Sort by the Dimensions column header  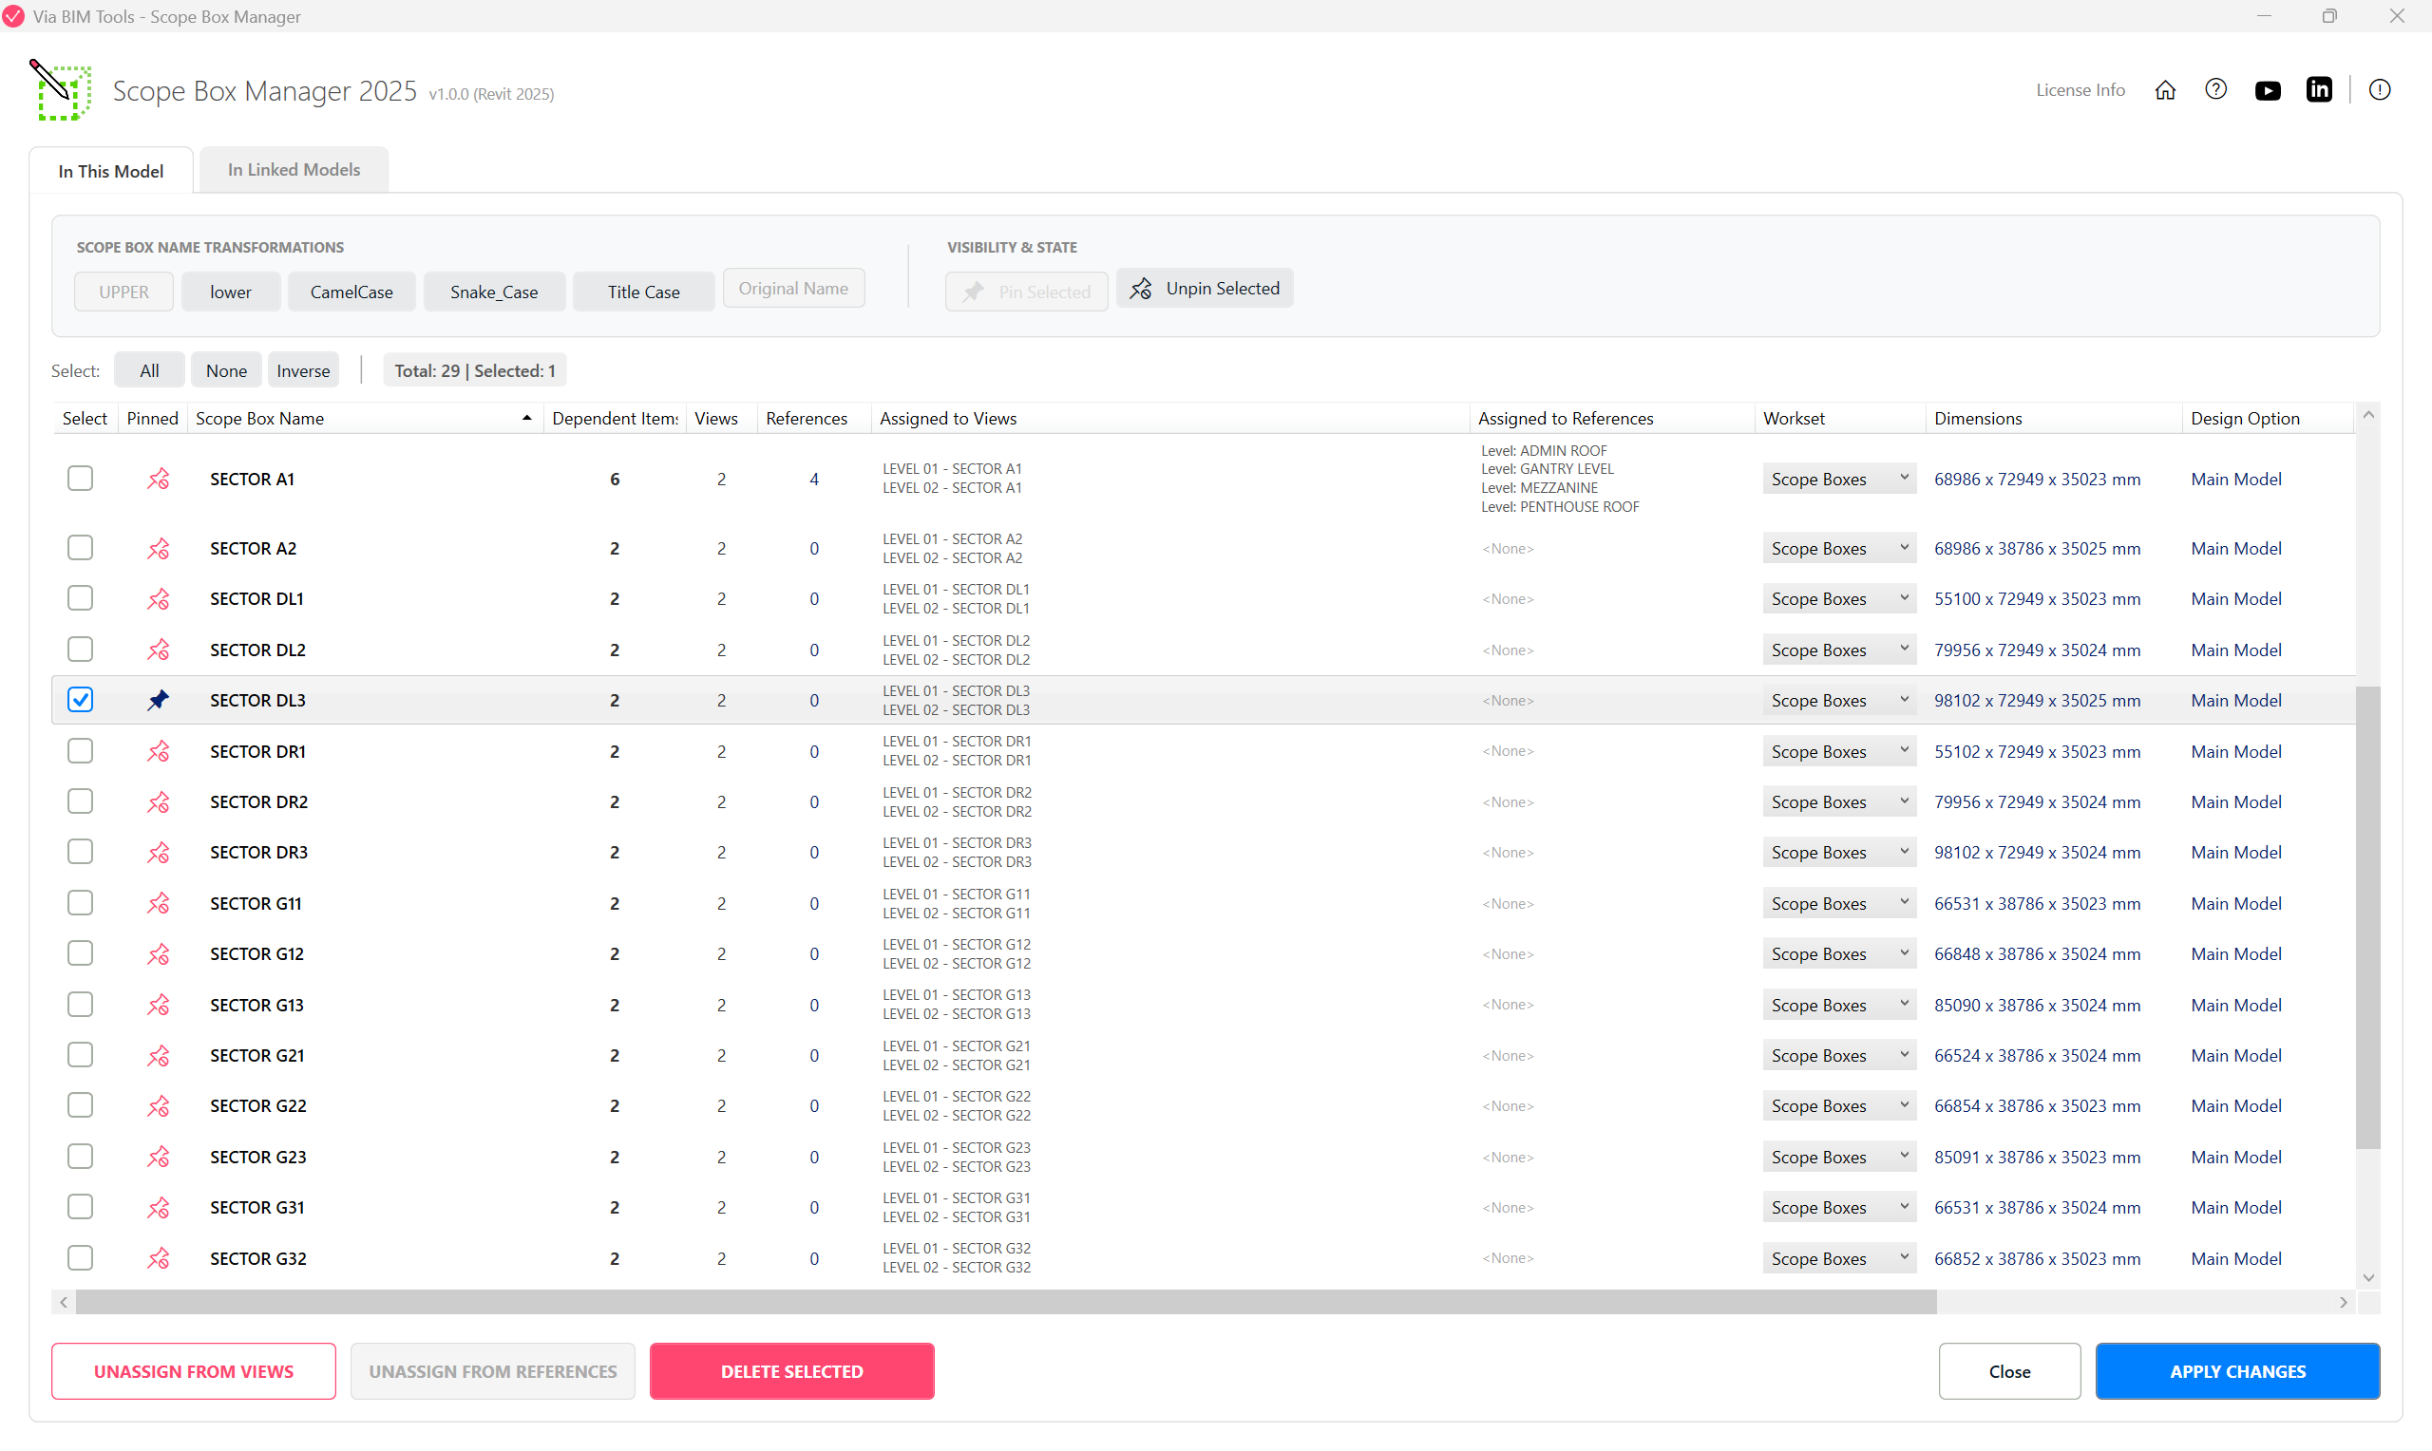point(2053,419)
